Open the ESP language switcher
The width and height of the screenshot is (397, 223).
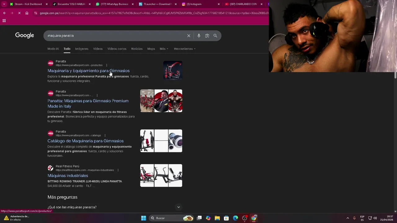pos(362,218)
